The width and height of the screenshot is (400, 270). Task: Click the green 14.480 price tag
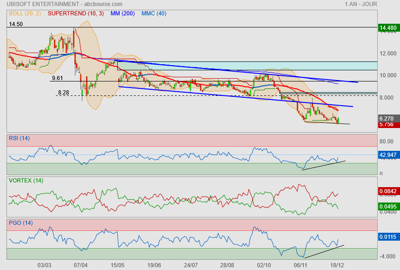tap(388, 28)
